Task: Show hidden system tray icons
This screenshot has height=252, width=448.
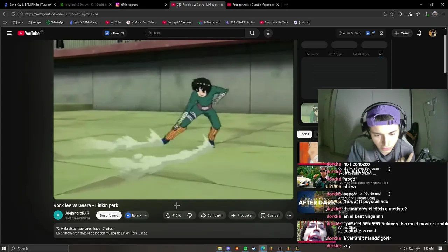Action: 400,248
